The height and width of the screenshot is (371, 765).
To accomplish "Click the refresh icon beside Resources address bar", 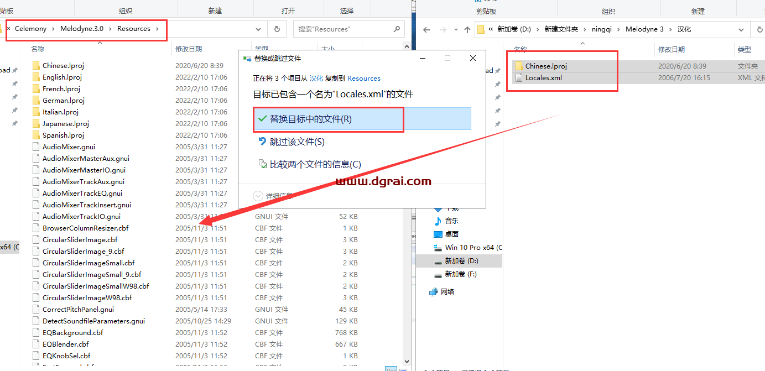I will click(277, 29).
